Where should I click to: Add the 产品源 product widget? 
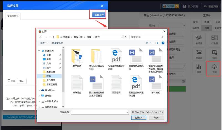point(214,40)
